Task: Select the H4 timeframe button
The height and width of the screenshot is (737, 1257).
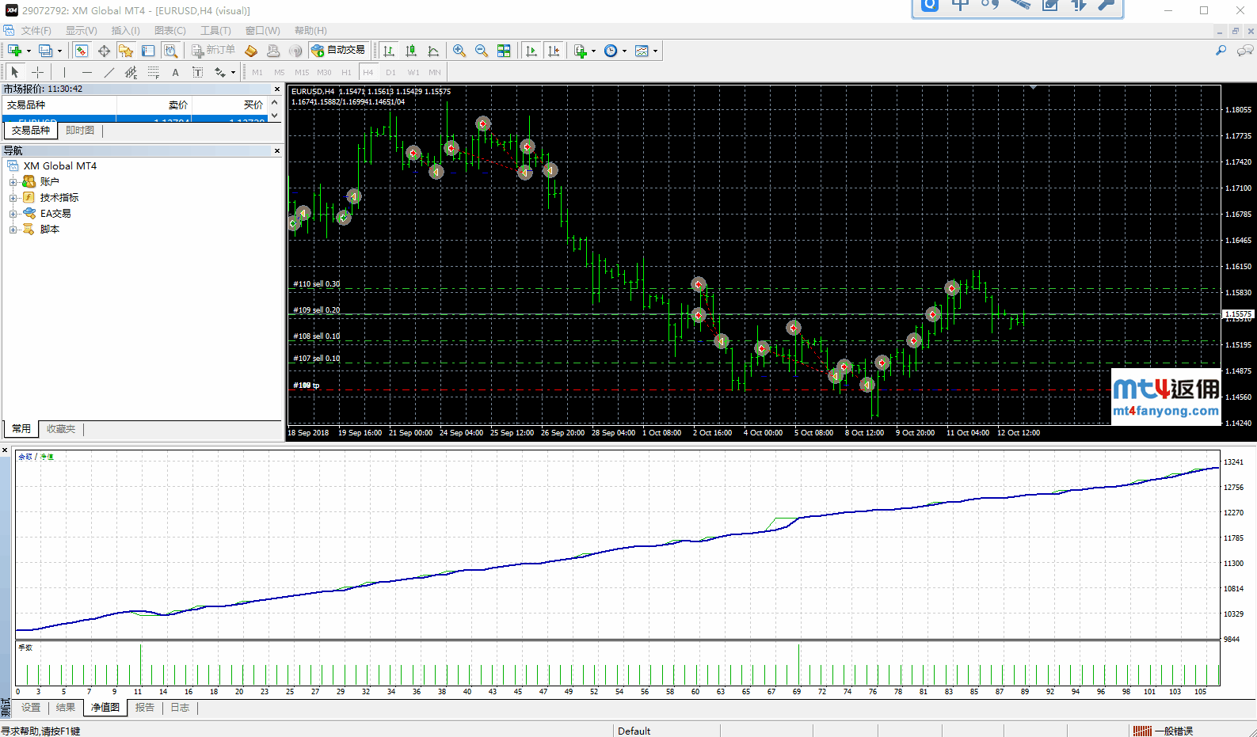Action: click(368, 72)
